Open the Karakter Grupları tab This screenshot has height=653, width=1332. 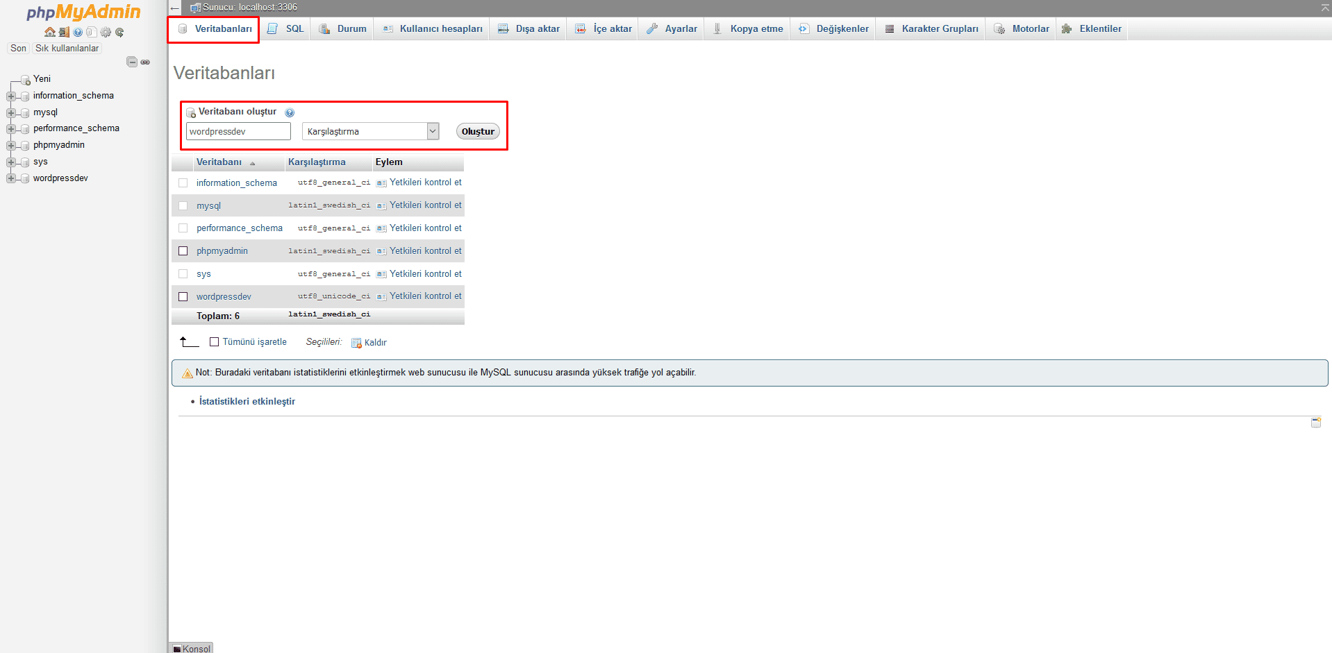point(931,29)
